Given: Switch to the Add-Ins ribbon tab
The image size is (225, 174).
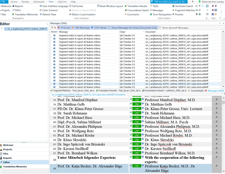Looking at the screenshot, I should [x=62, y=2].
